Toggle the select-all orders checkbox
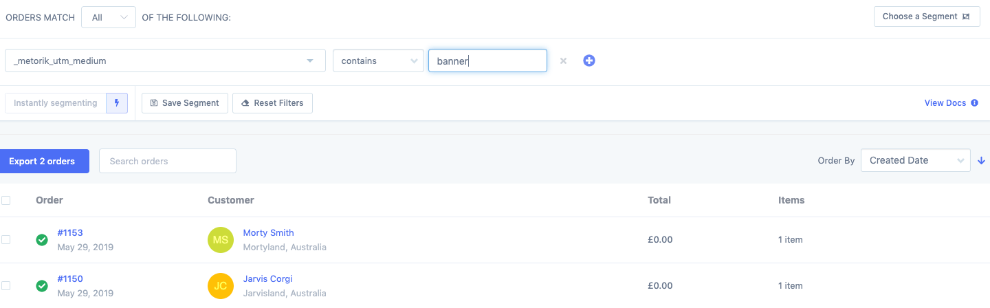The image size is (990, 308). click(6, 200)
